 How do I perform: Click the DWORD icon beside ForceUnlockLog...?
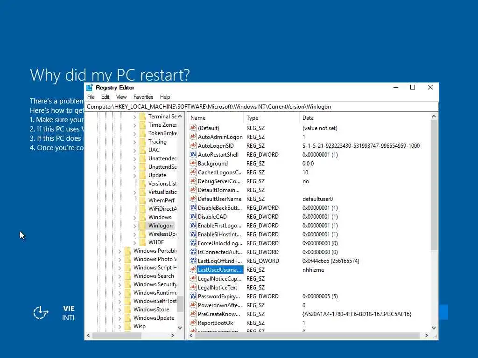point(193,243)
